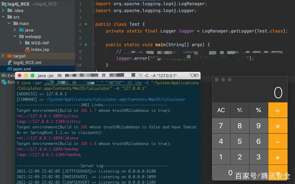
Task: Click the minus key on Calculator
Action: [x=277, y=141]
